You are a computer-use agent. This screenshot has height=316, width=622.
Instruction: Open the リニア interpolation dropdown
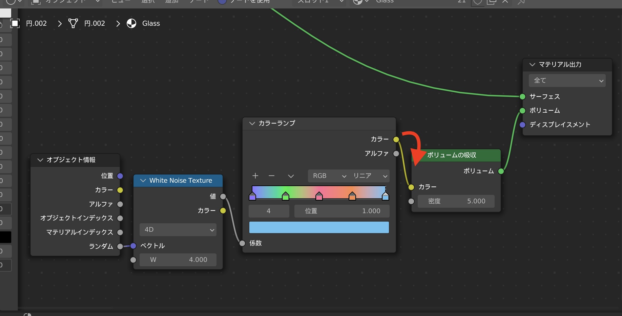click(x=370, y=176)
